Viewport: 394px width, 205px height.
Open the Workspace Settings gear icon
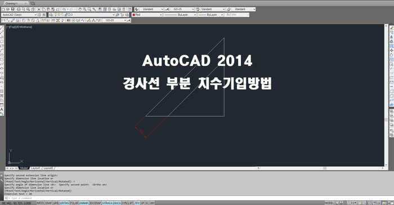pos(39,15)
